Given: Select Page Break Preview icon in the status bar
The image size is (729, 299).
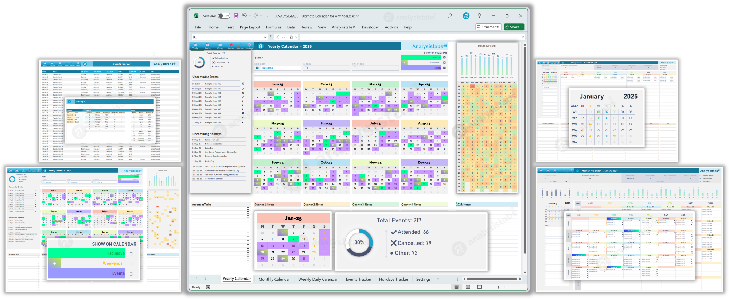Looking at the screenshot, I should point(479,287).
